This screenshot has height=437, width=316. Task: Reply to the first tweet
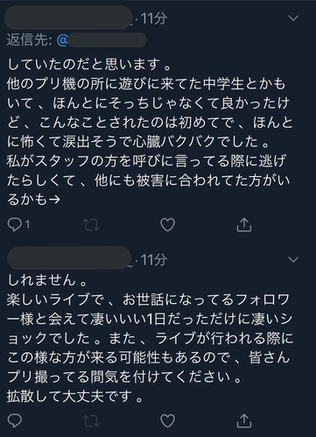(x=15, y=225)
